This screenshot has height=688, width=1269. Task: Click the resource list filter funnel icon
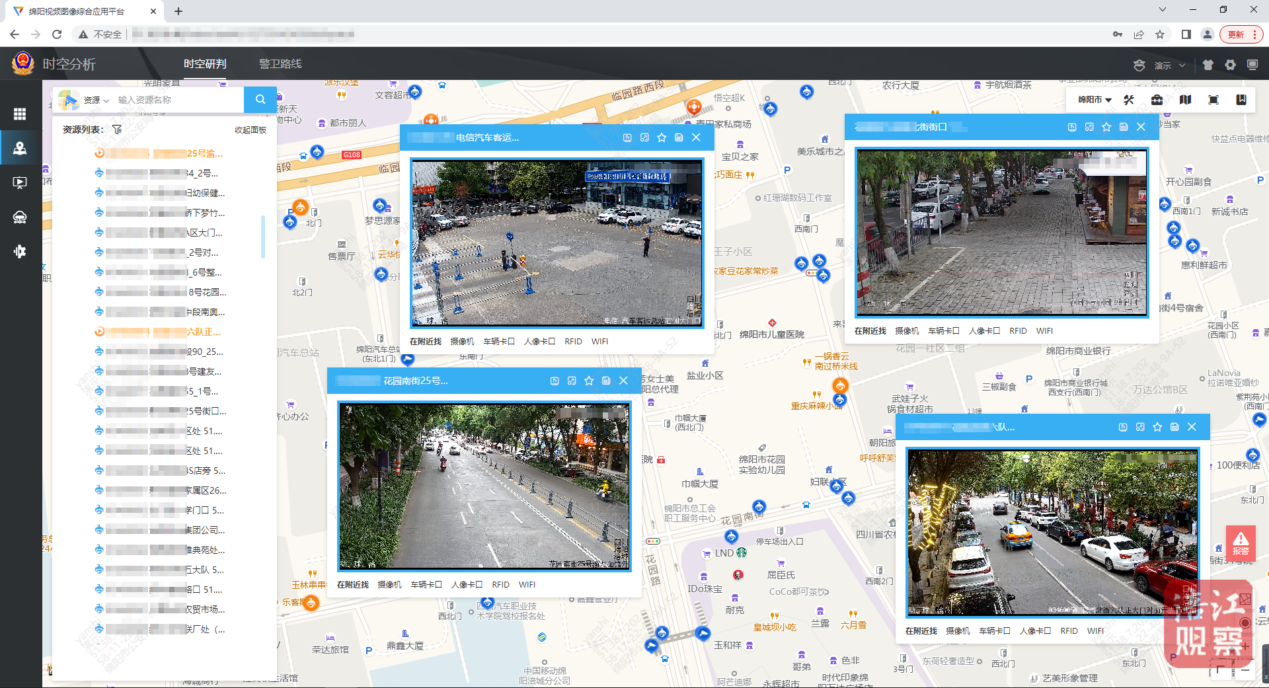click(x=117, y=130)
